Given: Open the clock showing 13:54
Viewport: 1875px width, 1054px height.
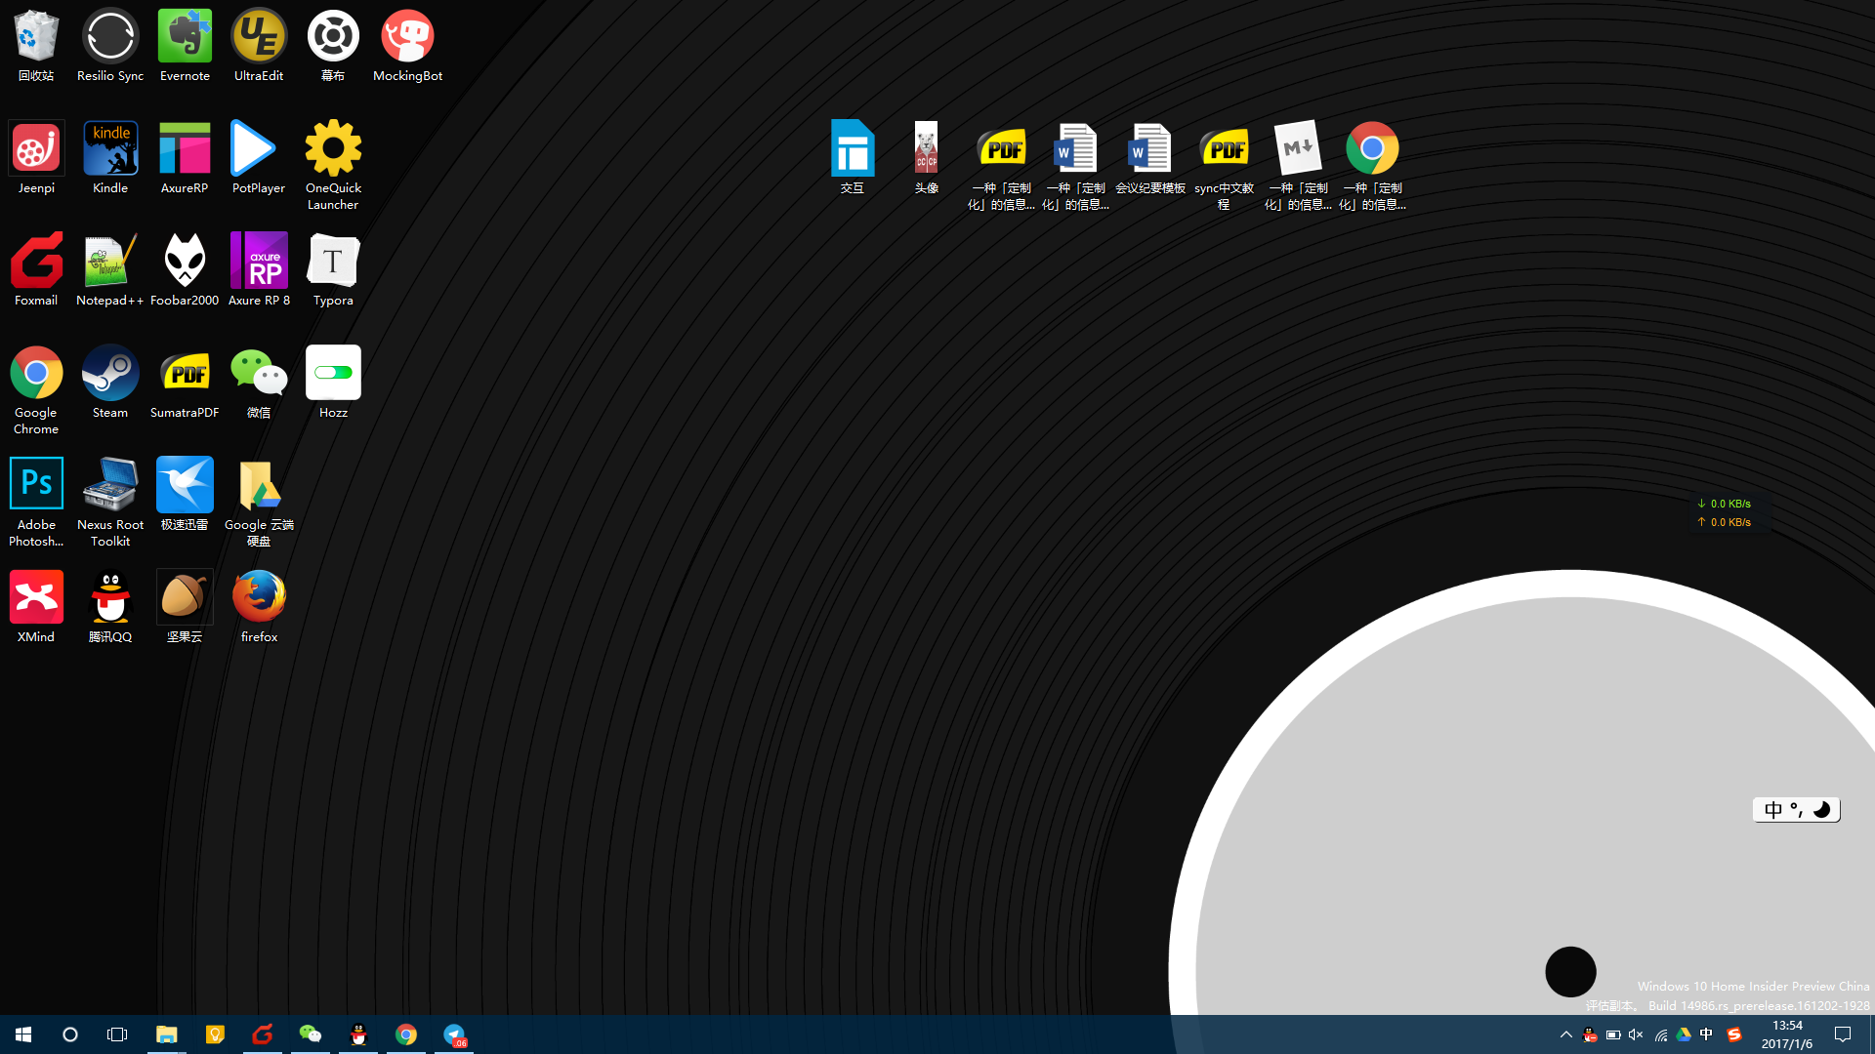Looking at the screenshot, I should pos(1787,1034).
